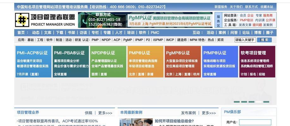The width and height of the screenshot is (290, 126).
Task: Open PMC navigation item
Action: tap(155, 33)
